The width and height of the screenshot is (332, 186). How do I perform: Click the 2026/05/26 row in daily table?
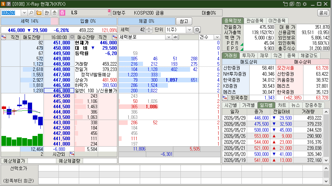[x=273, y=136]
